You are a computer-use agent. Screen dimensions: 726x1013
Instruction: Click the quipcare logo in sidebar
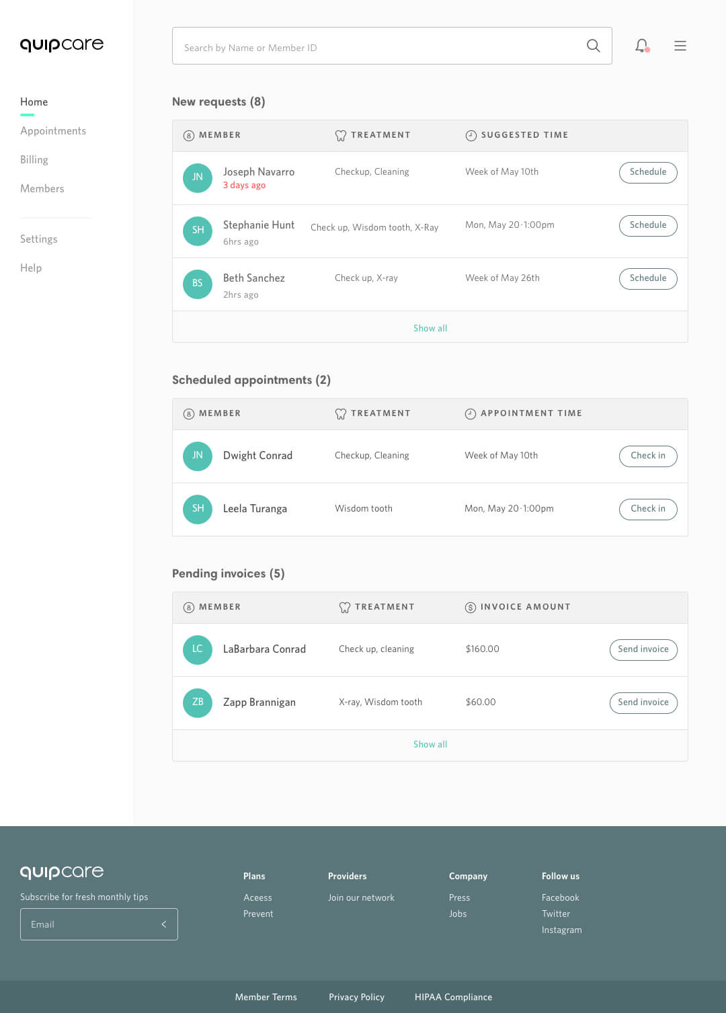pos(62,44)
